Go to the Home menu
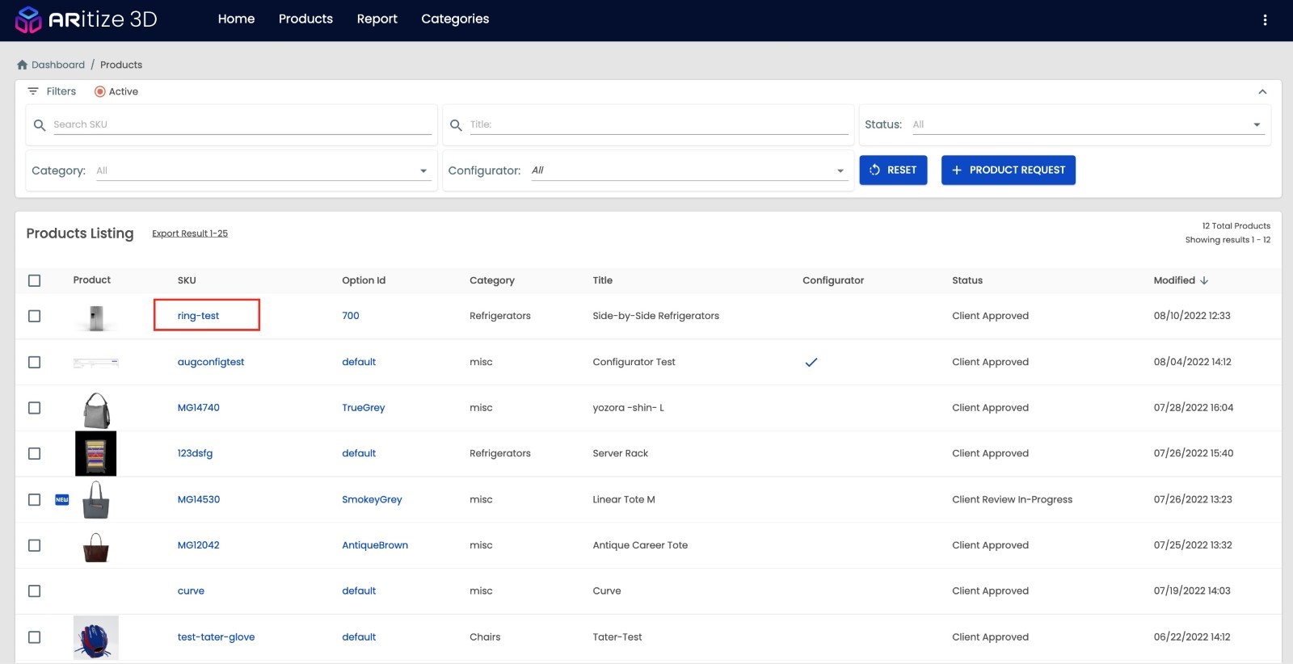This screenshot has height=664, width=1293. tap(236, 19)
